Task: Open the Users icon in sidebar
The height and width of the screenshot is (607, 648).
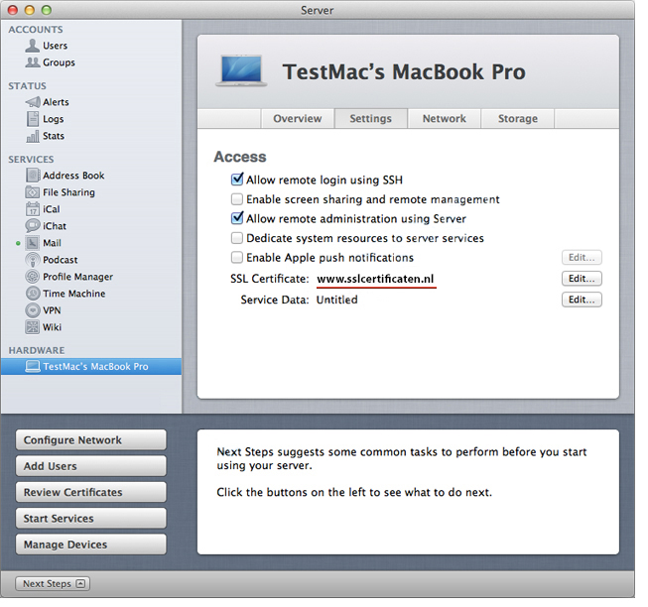Action: click(34, 46)
